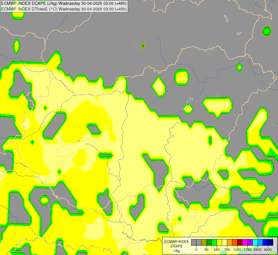
Task: Click the '1250' legend value
Action: (x=237, y=250)
